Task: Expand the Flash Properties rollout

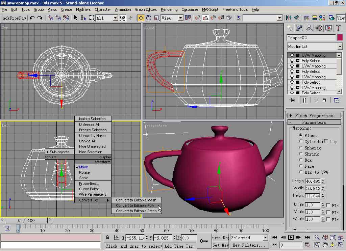Action: pyautogui.click(x=314, y=116)
